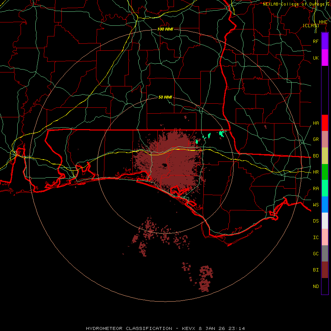Click the white DS legend swatch
The width and height of the screenshot is (331, 331).
click(325, 221)
